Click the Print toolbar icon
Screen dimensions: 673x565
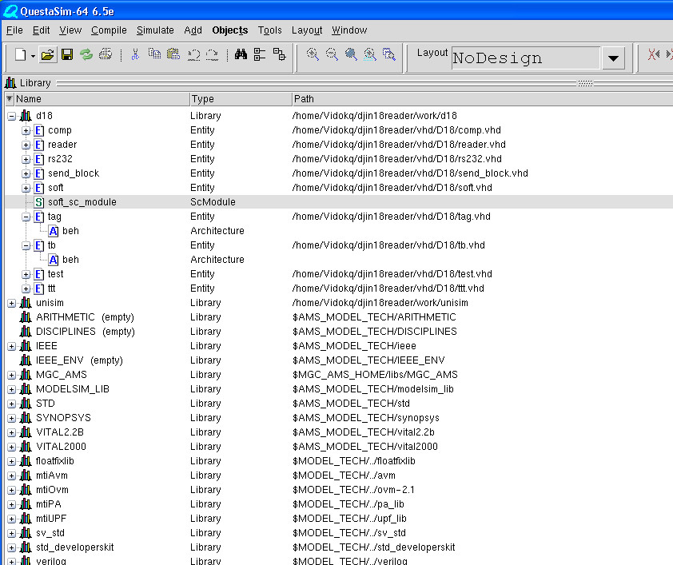[106, 55]
